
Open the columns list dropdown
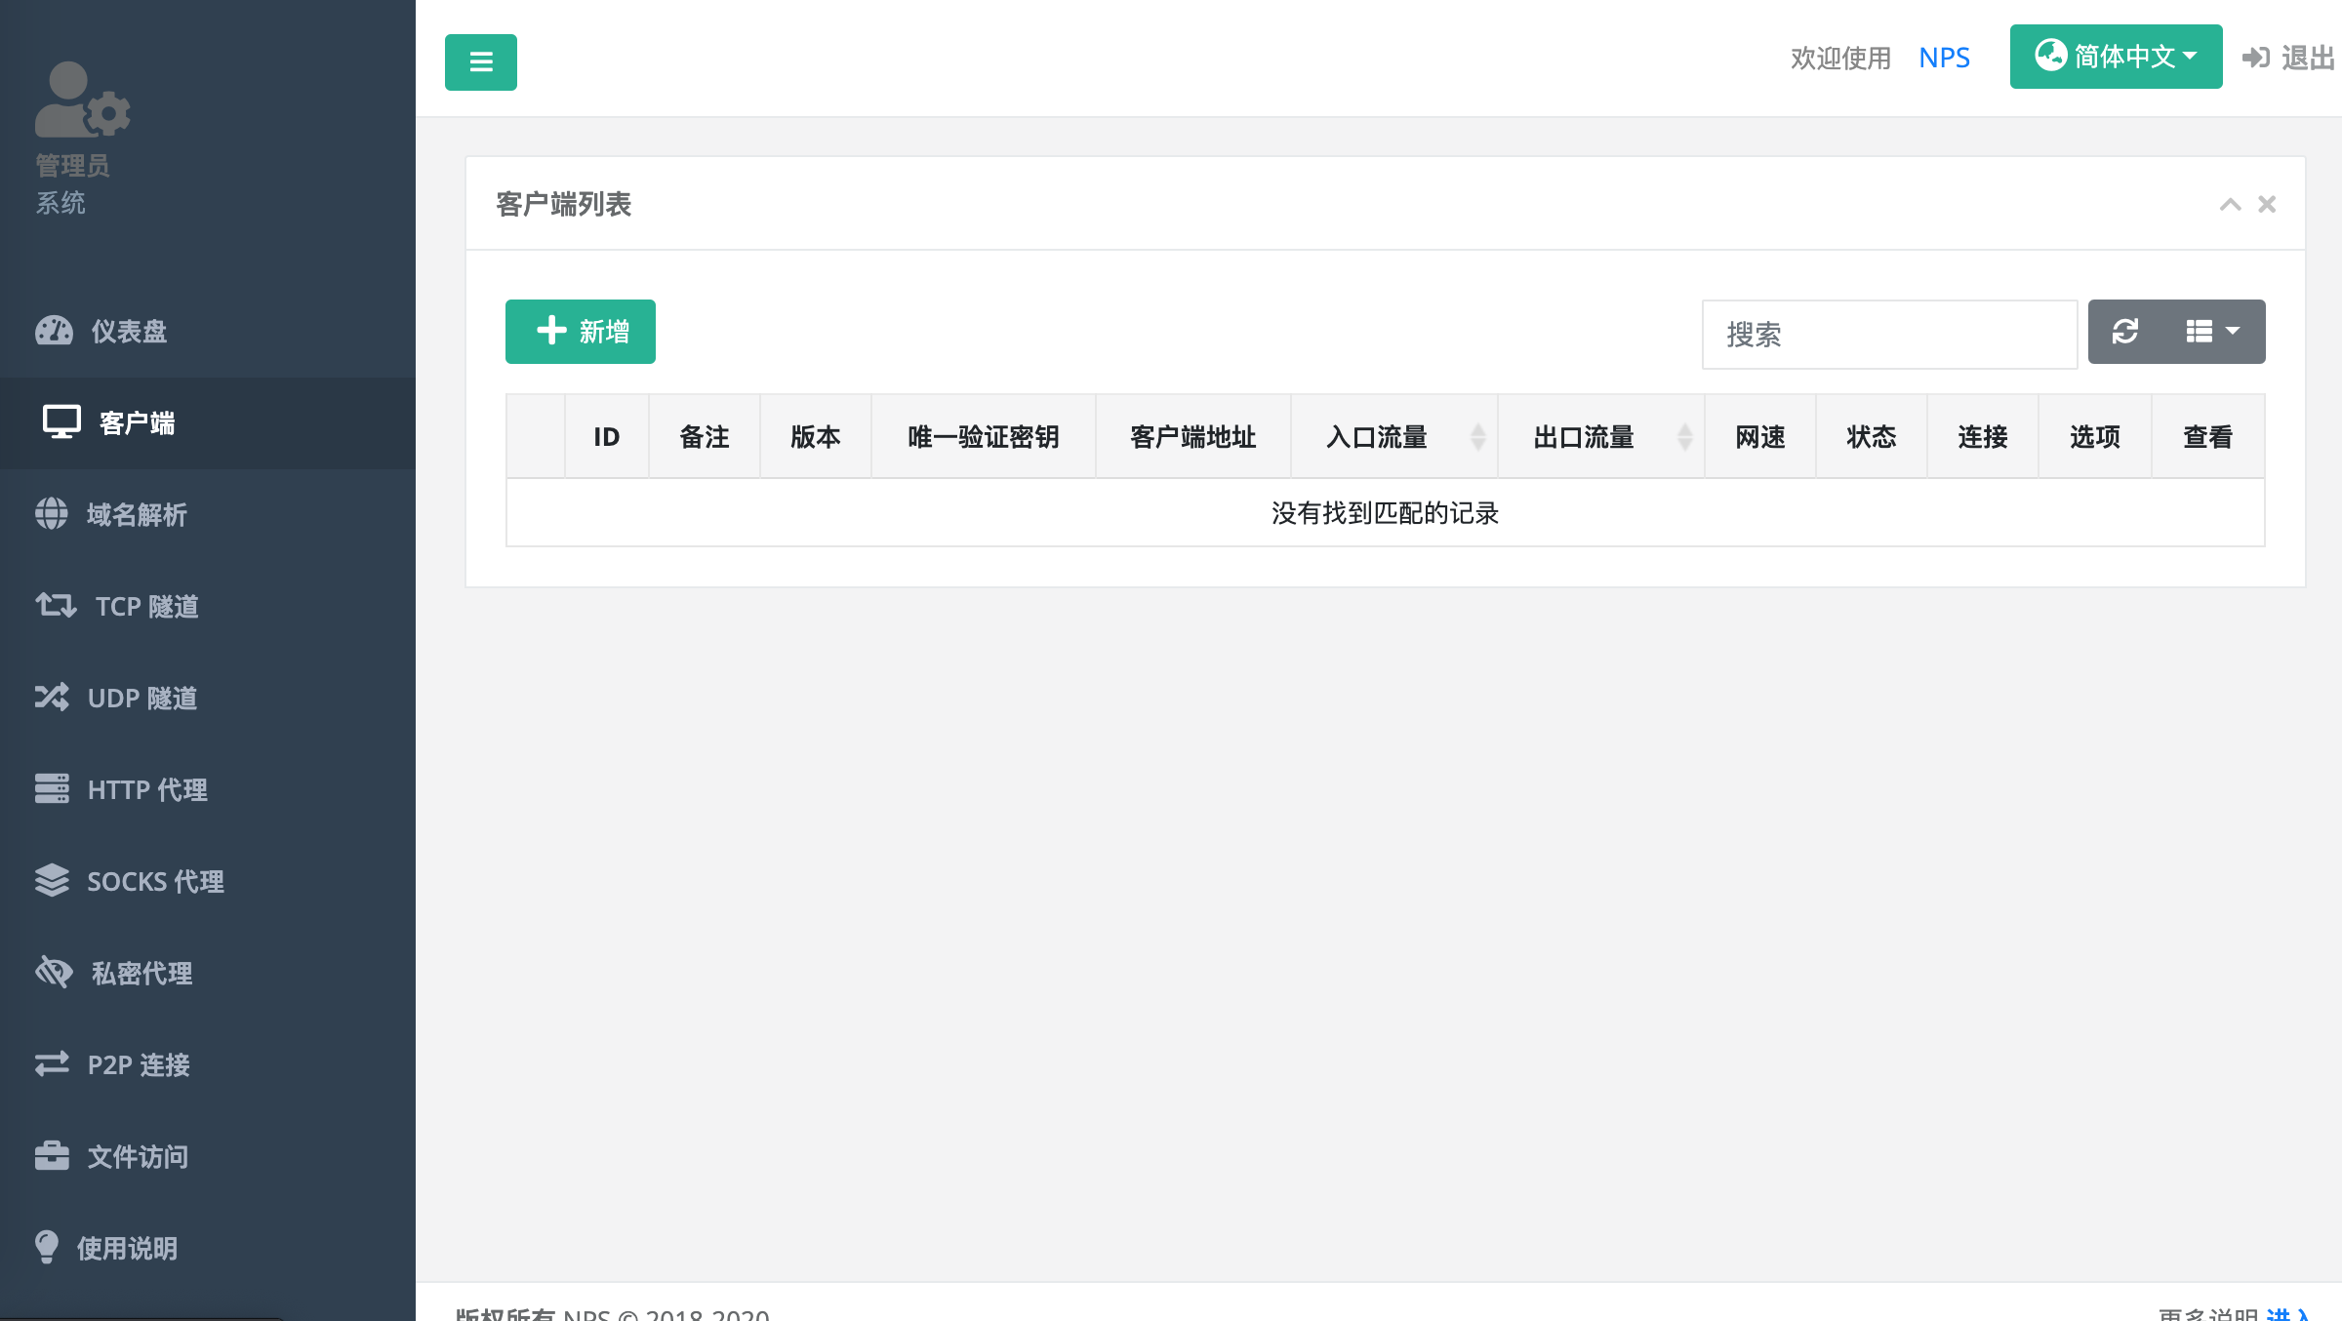2211,332
